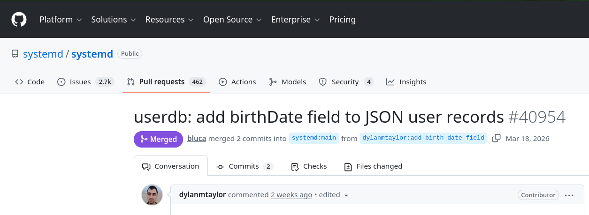
Task: Click the 462 pull requests counter
Action: (x=198, y=82)
